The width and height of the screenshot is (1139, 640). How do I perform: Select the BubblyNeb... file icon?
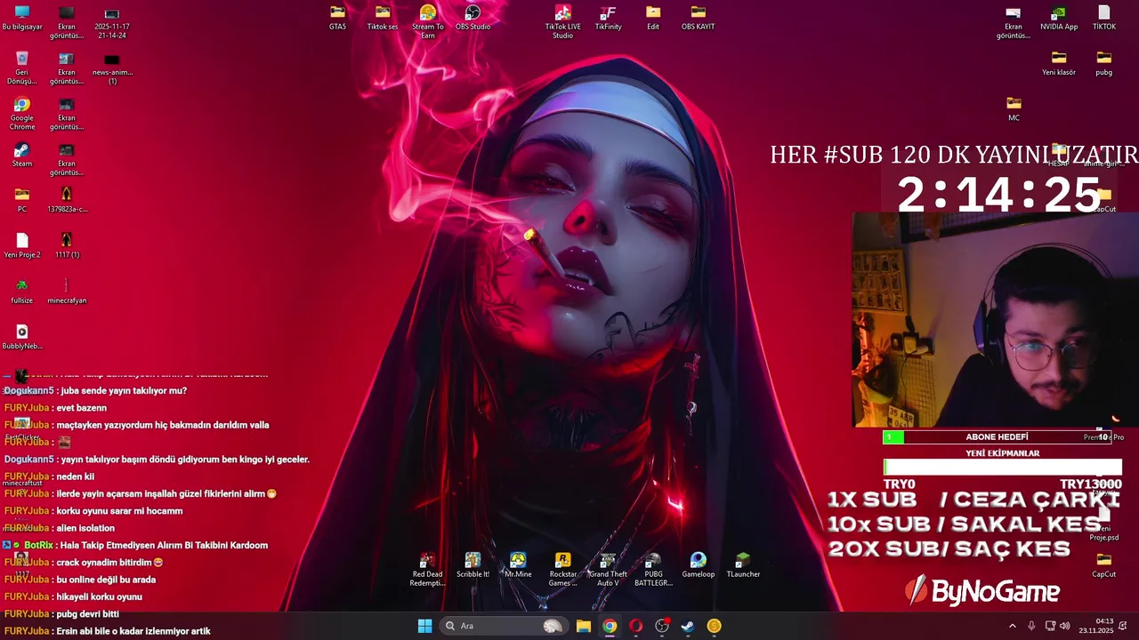(x=22, y=336)
